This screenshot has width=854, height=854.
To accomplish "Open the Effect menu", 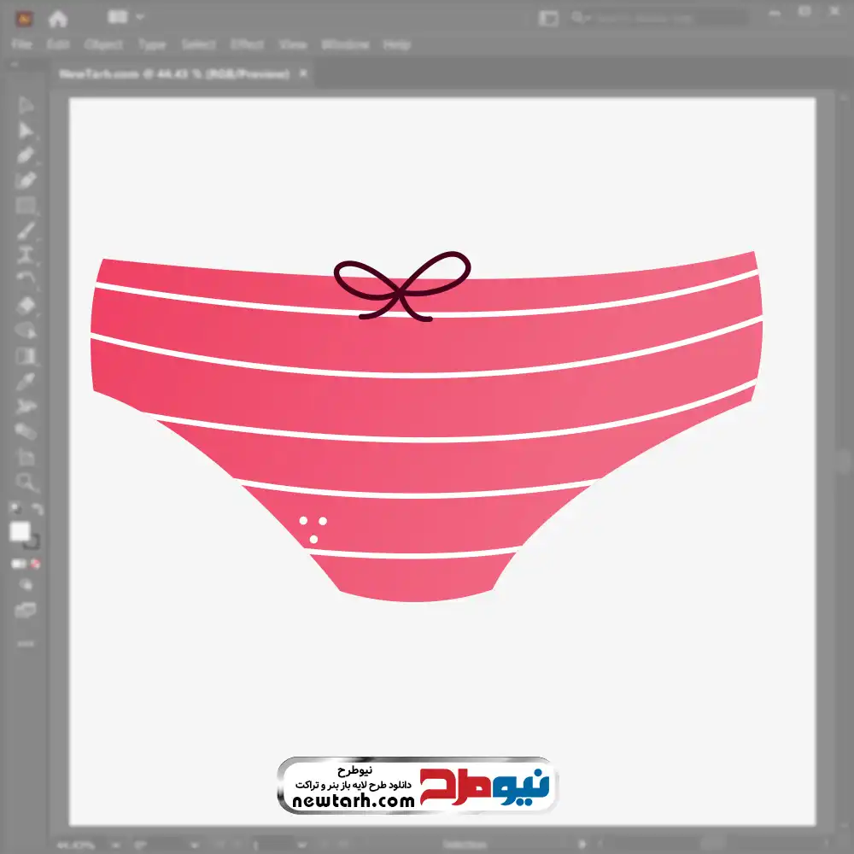I will coord(247,44).
